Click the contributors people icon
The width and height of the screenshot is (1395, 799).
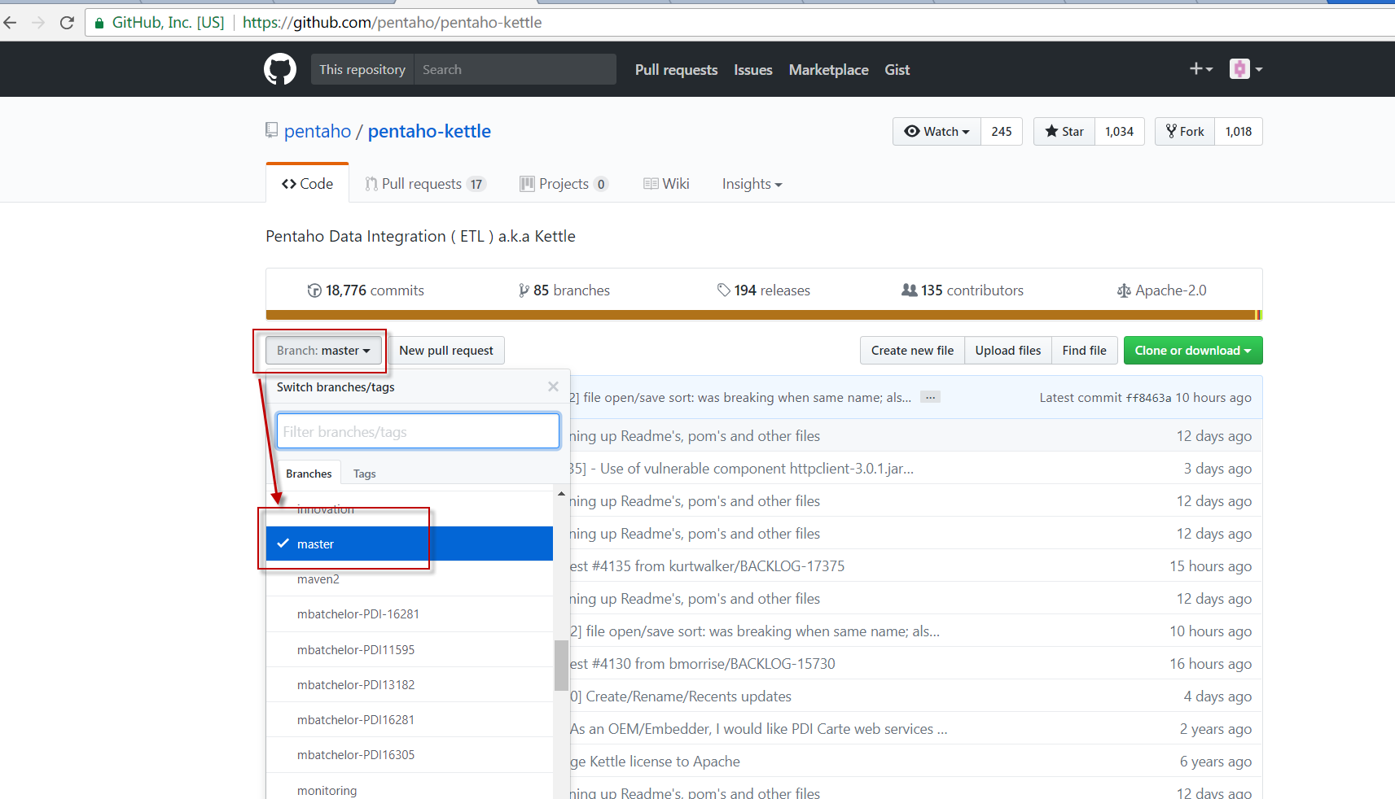pyautogui.click(x=910, y=290)
